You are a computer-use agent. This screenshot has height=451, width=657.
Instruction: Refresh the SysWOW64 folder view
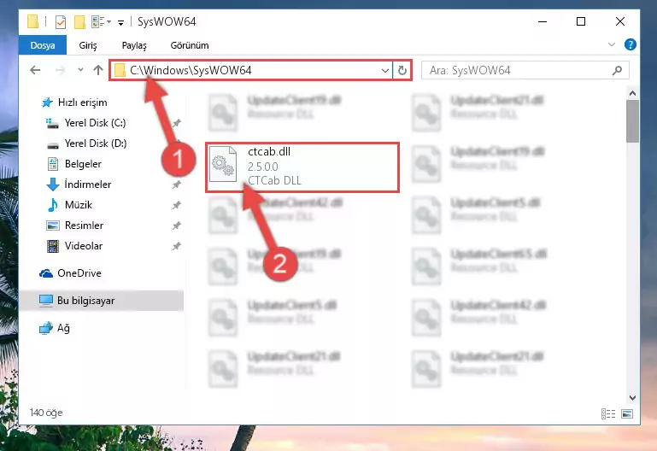[x=402, y=70]
